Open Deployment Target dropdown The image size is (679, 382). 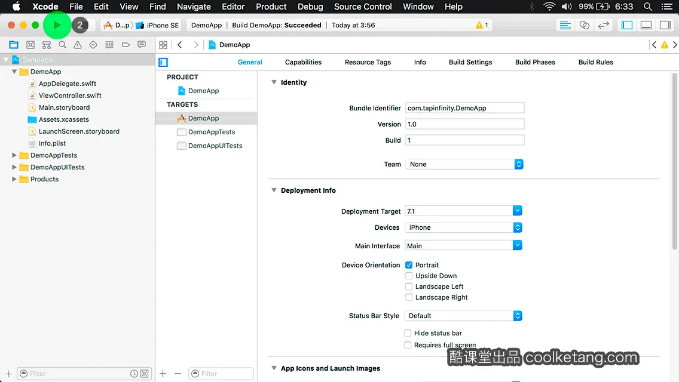517,211
